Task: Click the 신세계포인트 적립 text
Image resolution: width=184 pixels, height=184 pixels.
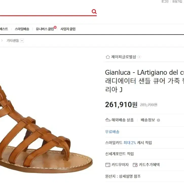Action: coord(119,154)
